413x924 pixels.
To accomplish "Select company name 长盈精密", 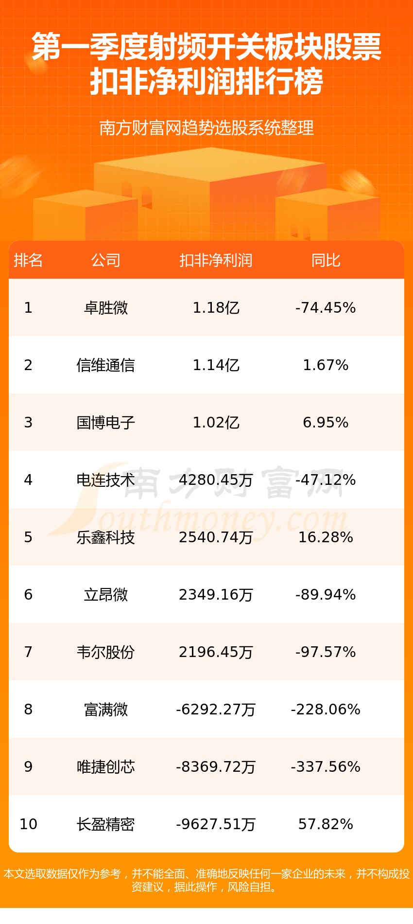I will 106,824.
